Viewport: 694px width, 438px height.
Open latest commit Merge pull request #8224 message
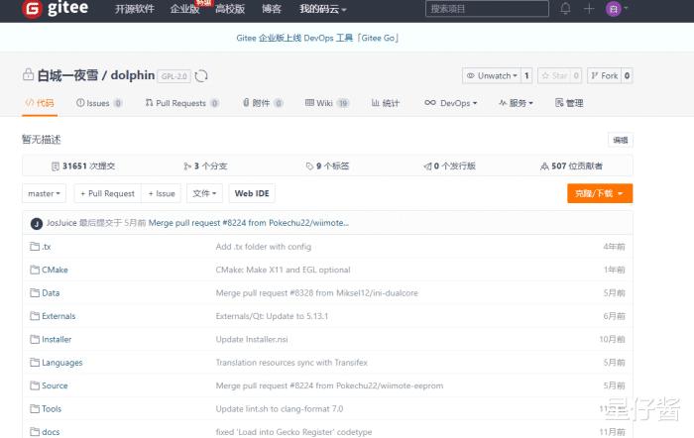[x=248, y=223]
